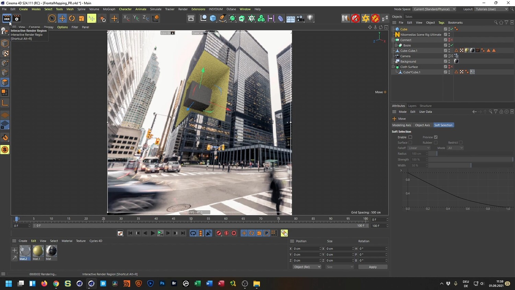
Task: Collapse the Connect object tree
Action: click(x=393, y=40)
